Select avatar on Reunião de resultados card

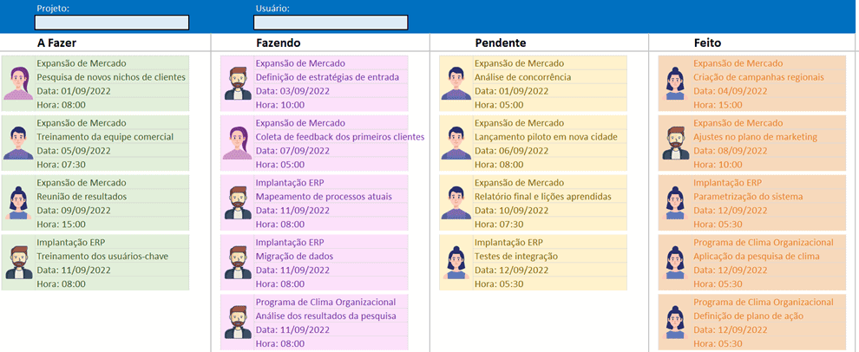click(x=18, y=203)
